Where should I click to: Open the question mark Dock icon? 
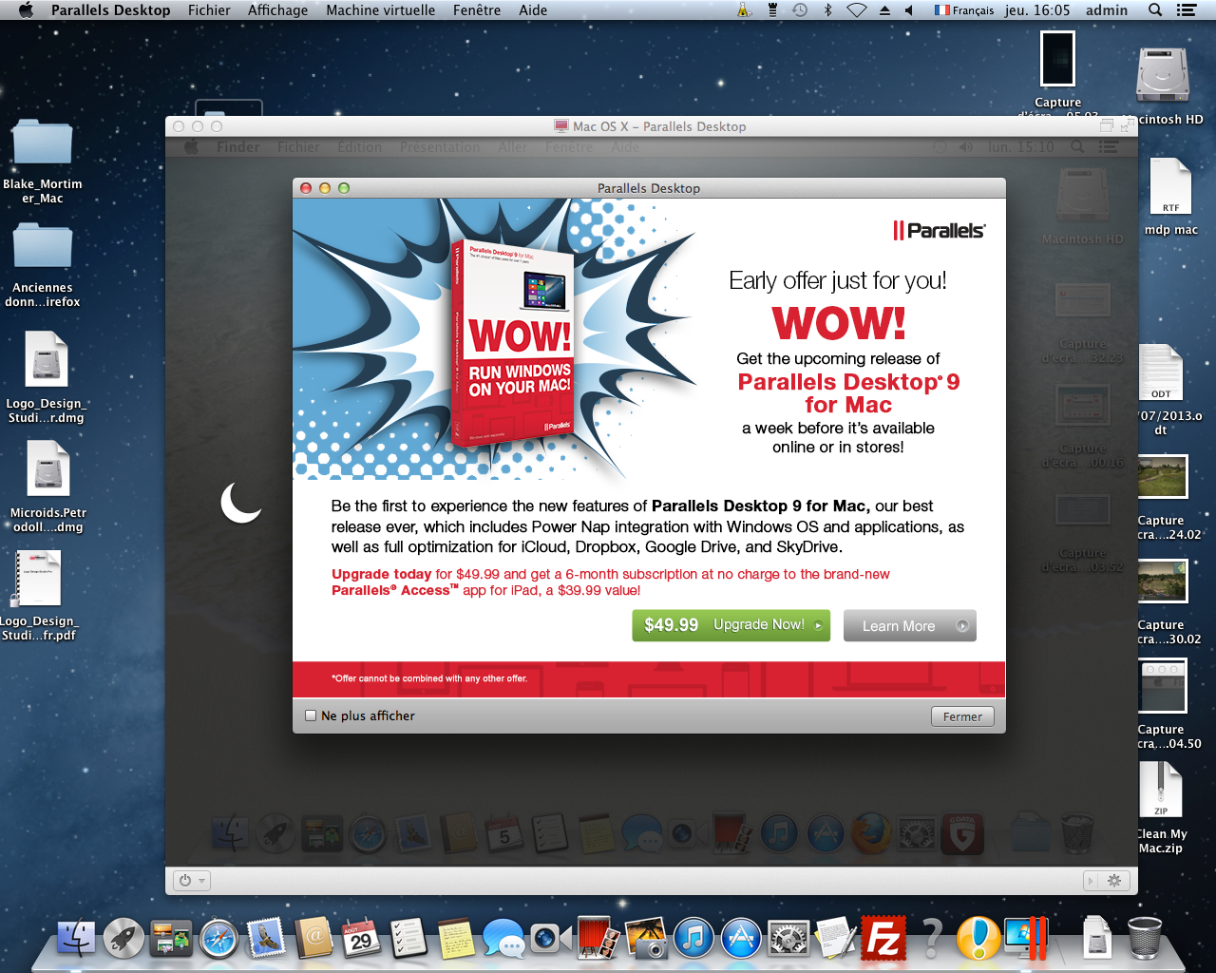932,938
